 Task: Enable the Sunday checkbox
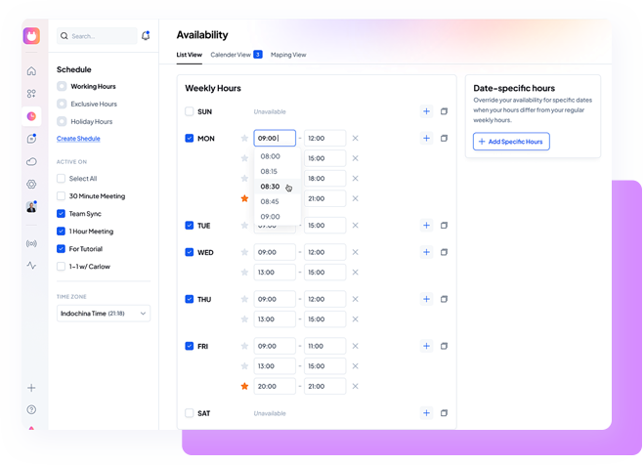pos(190,111)
